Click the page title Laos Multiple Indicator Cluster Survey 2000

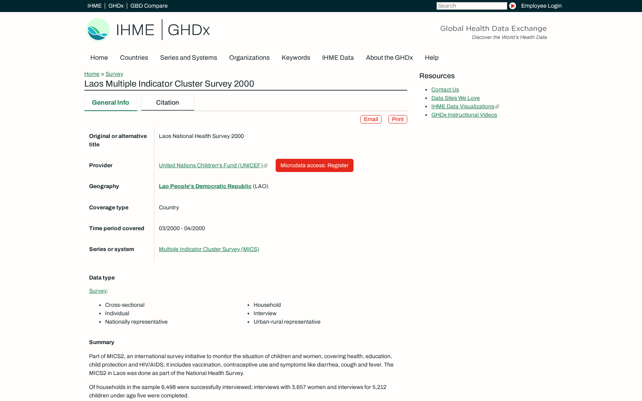(169, 84)
